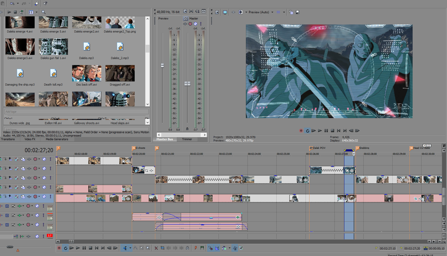
Task: Click the timeline horizontal zoom out minus button
Action: [440, 242]
